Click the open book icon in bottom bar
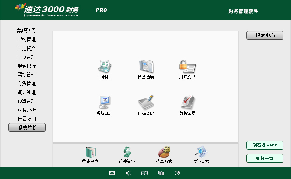This screenshot has width=291, height=179. (x=145, y=173)
